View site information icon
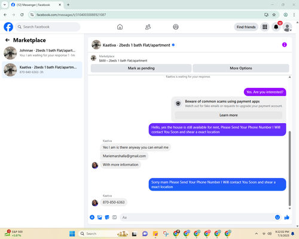This screenshot has width=299, height=239. (32, 15)
